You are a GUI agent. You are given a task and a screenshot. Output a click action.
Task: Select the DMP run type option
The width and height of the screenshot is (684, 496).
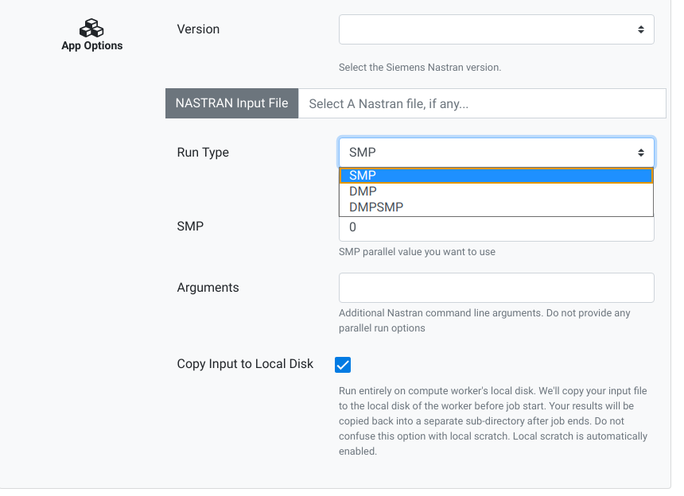(x=496, y=192)
